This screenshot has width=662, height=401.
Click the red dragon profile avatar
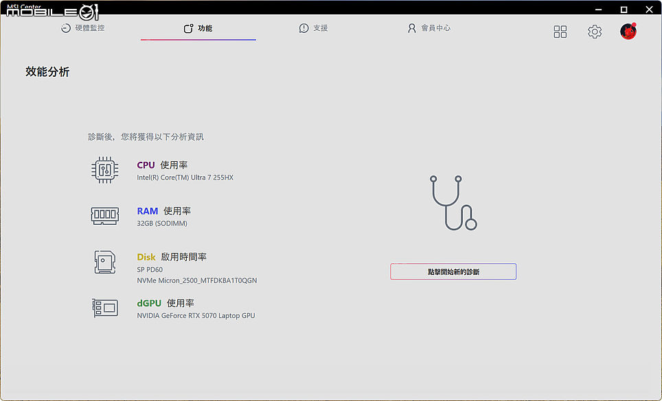[x=628, y=32]
